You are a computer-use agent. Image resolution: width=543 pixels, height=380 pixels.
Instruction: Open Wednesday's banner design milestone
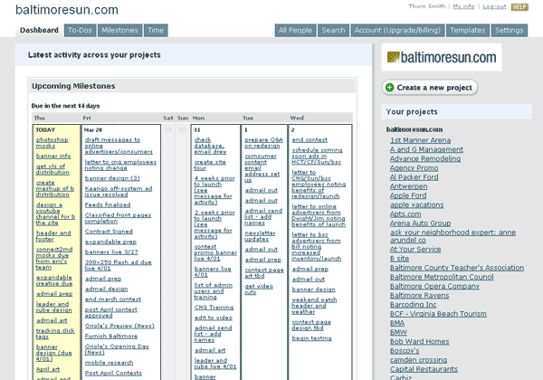click(314, 290)
